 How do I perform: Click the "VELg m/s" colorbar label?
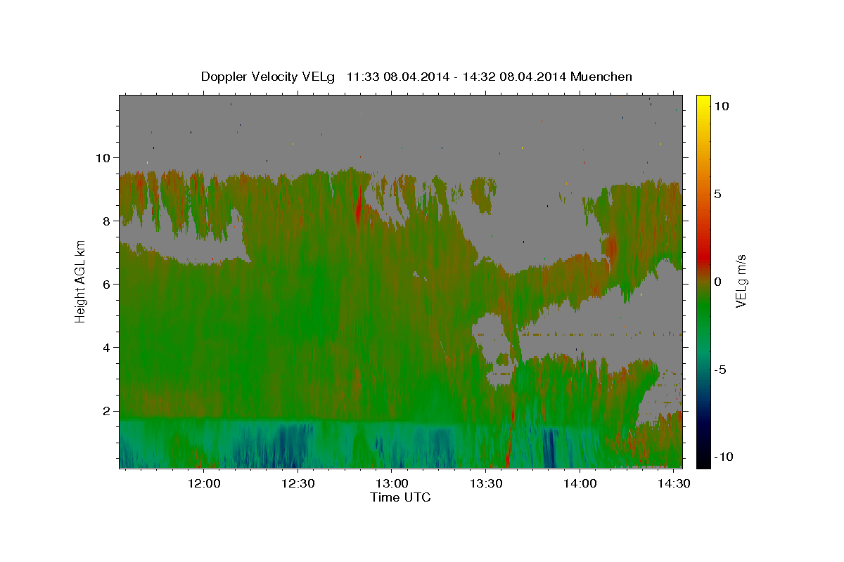741,281
